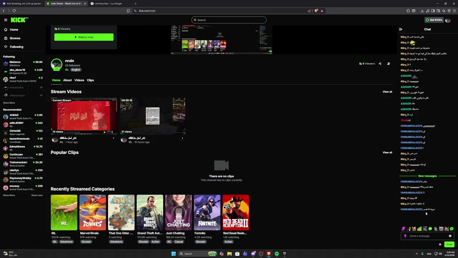Open chat settings gear icon
Viewport: 458px width, 258px height.
point(440,244)
